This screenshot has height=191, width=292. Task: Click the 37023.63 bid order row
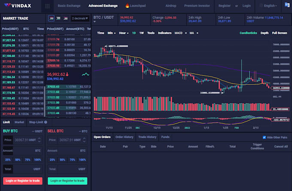click(x=68, y=87)
